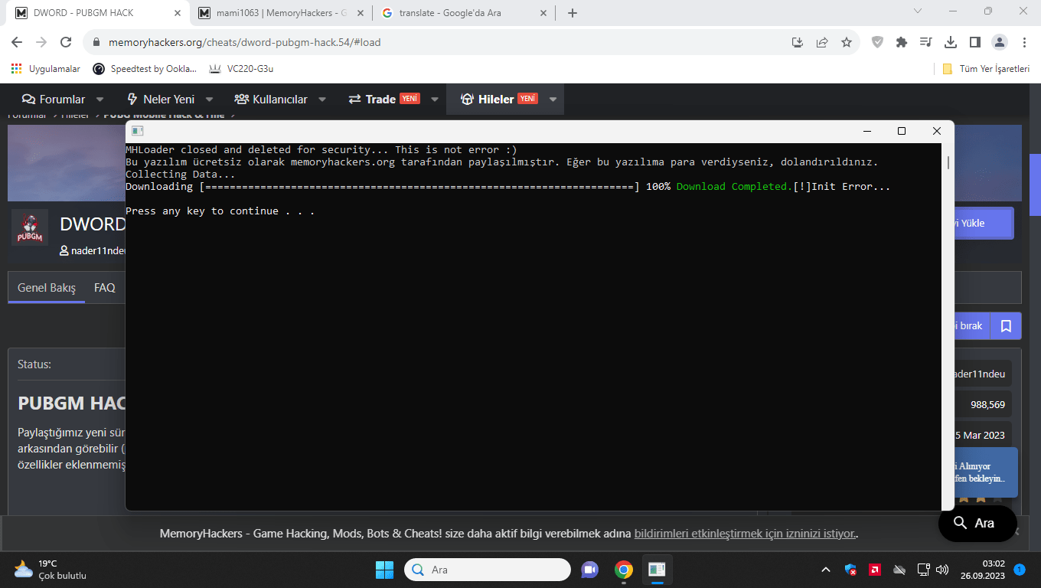1041x588 pixels.
Task: Open a new browser tab
Action: [x=573, y=13]
